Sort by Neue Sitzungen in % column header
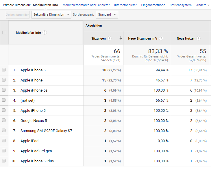Image resolution: width=211 pixels, height=169 pixels. pos(142,38)
